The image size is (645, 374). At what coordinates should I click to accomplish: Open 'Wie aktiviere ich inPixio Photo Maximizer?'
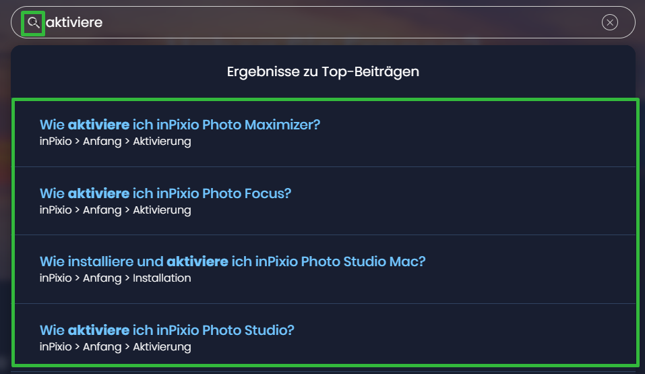[180, 125]
